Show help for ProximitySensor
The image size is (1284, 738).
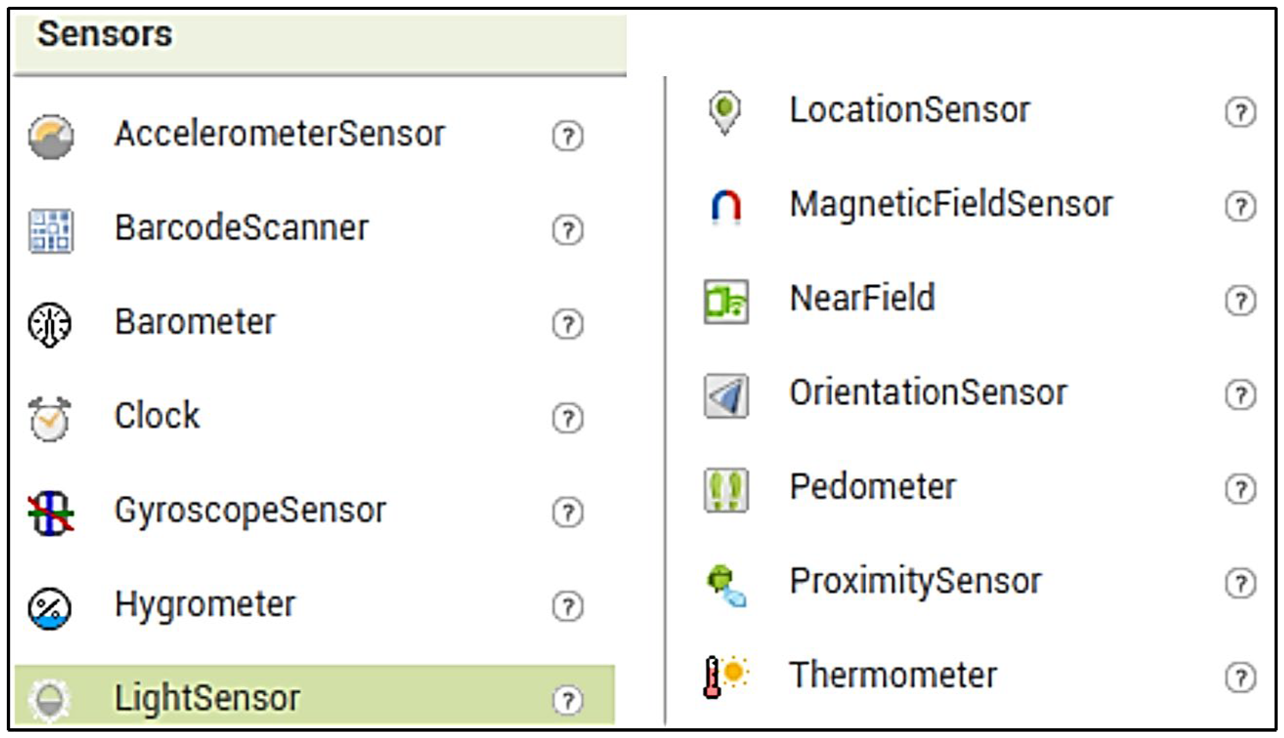click(x=1241, y=583)
